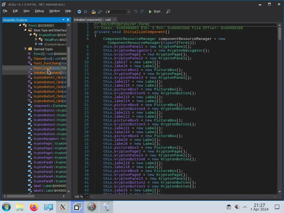Click the kryptonPanel1 field icon

pos(30,162)
